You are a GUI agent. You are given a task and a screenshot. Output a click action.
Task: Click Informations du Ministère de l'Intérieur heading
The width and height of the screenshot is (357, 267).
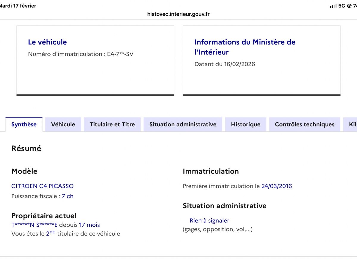(245, 47)
